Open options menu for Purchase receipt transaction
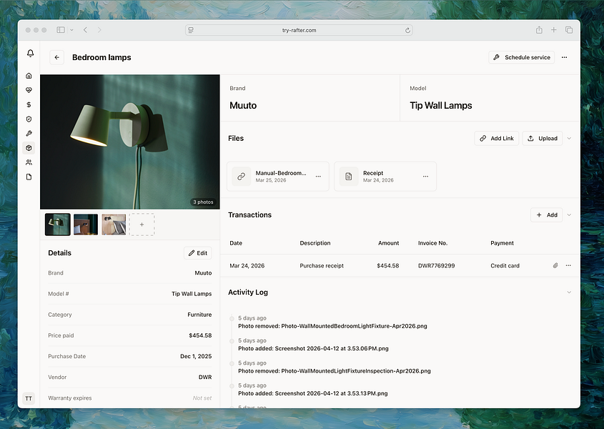Screen dimensions: 604x429 coord(568,265)
